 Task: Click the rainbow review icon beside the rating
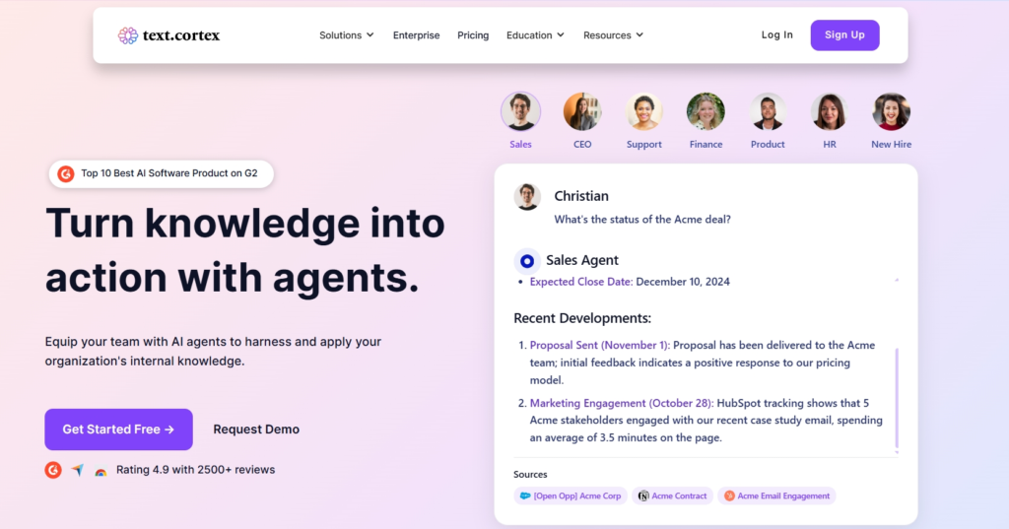tap(101, 472)
